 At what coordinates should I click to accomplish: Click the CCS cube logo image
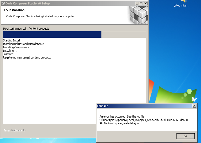point(138,15)
